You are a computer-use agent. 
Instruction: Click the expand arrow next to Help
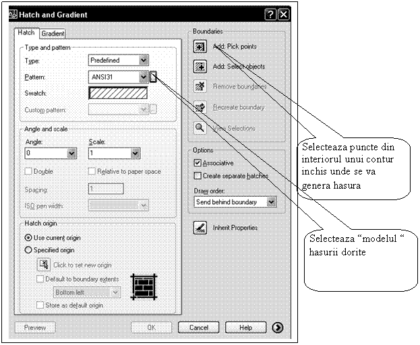pyautogui.click(x=277, y=327)
